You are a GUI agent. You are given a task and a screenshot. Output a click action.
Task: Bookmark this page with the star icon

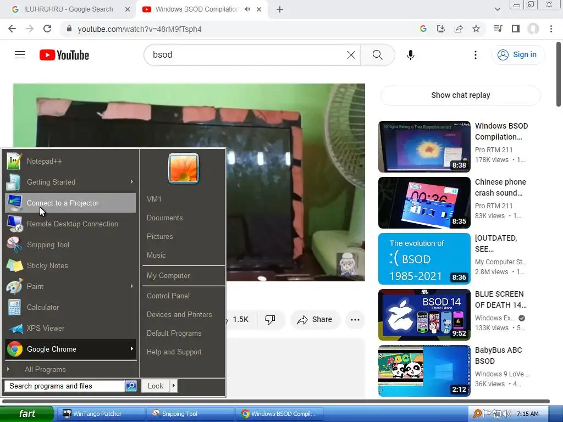476,29
